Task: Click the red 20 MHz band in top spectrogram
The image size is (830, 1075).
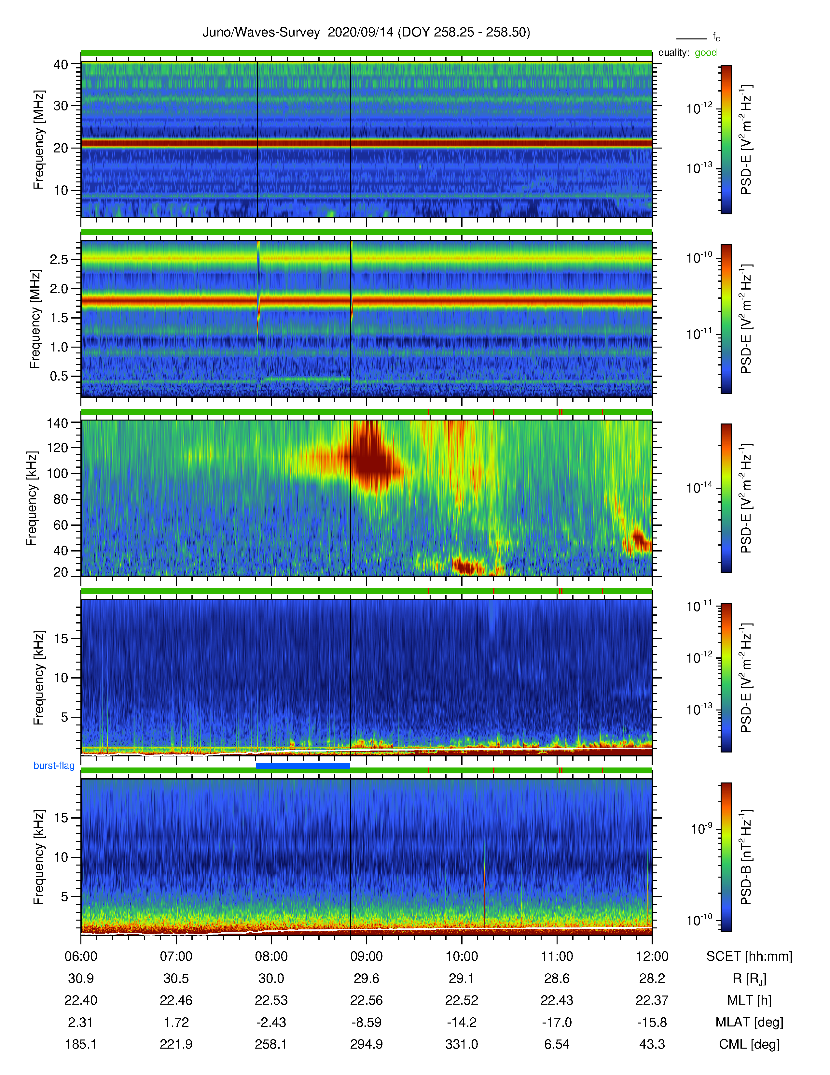Action: (366, 143)
